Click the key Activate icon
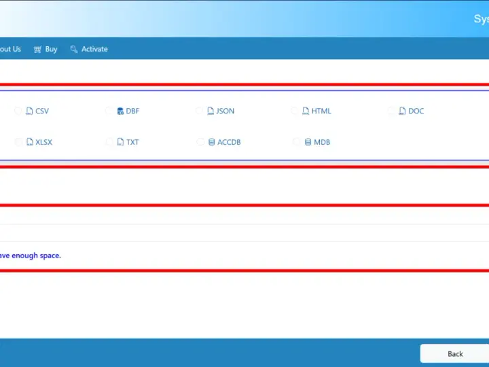489x367 pixels. (x=74, y=49)
